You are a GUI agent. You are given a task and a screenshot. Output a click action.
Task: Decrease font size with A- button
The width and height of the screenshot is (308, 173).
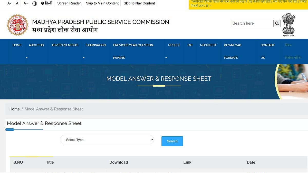pos(9,3)
